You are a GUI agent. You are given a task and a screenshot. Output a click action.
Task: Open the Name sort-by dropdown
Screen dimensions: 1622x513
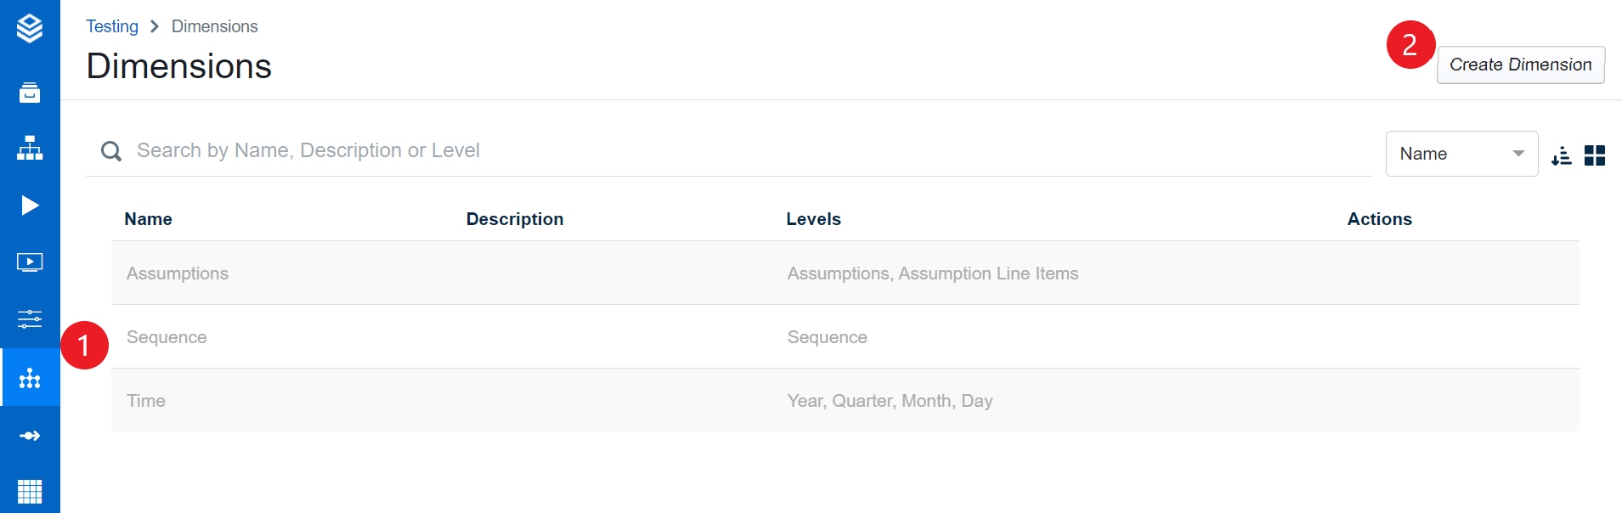tap(1461, 154)
